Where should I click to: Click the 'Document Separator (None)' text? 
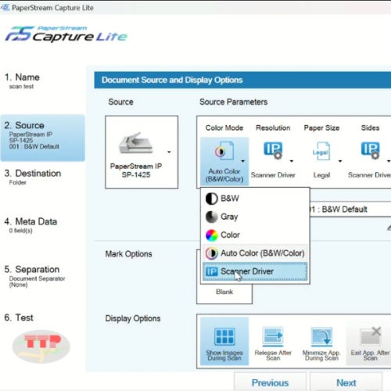[x=37, y=282]
